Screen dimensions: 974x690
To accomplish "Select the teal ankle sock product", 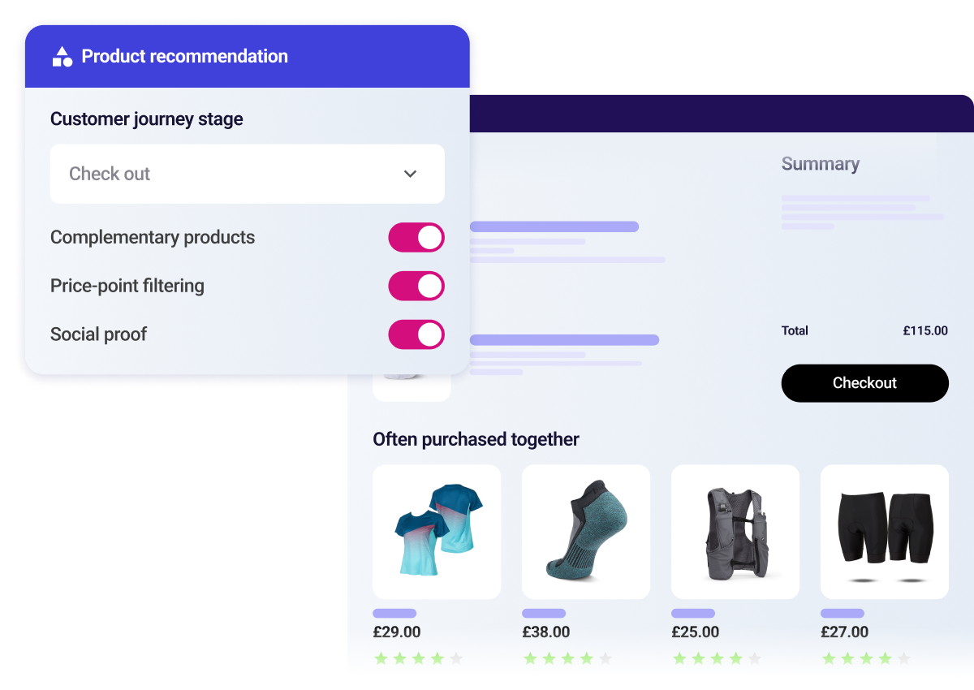I will (586, 532).
